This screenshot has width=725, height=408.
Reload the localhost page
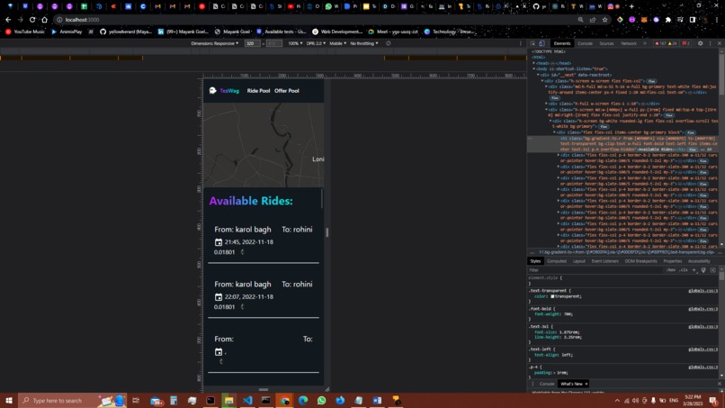click(x=32, y=20)
